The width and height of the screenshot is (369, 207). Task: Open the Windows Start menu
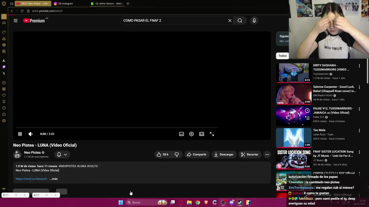pos(121,202)
